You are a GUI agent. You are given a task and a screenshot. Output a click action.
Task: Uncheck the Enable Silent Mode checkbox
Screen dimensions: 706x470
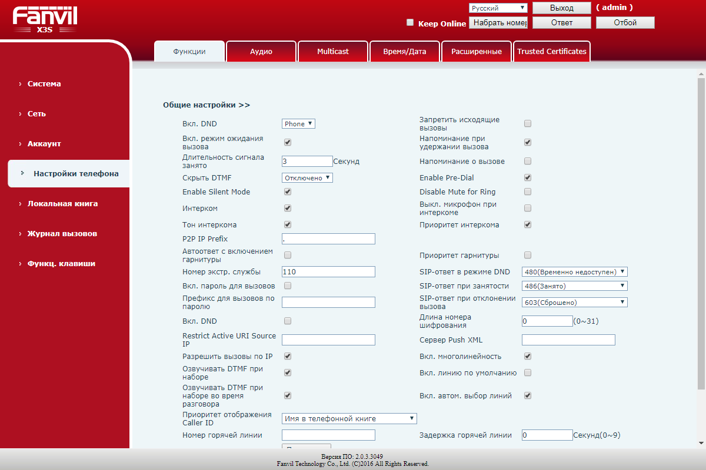[x=288, y=192]
